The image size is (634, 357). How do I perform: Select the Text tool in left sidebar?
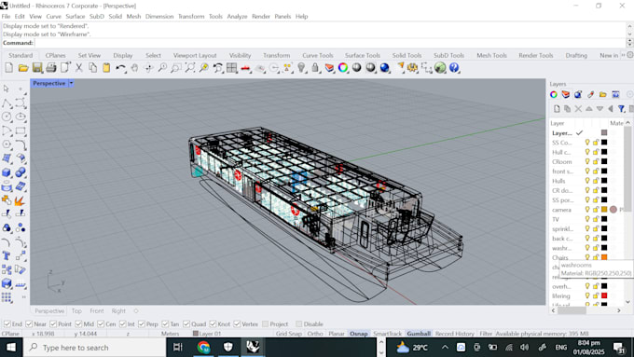pyautogui.click(x=7, y=255)
